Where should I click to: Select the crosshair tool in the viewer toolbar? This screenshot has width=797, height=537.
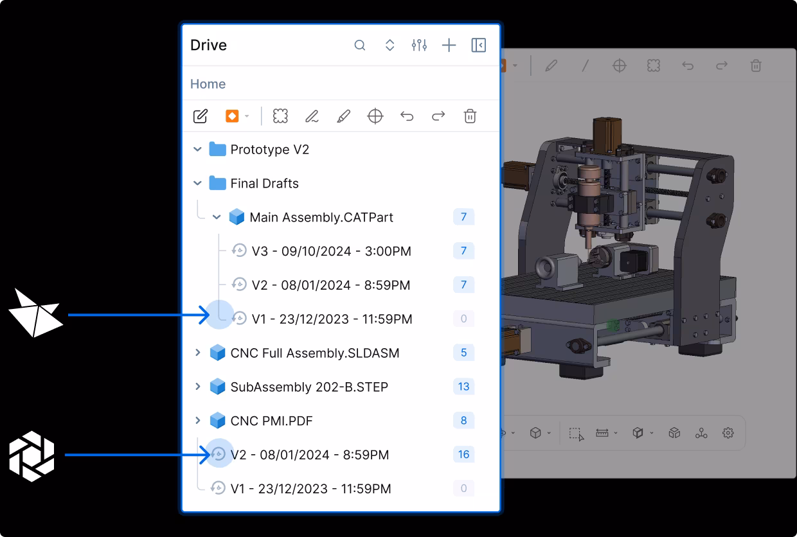pyautogui.click(x=619, y=66)
